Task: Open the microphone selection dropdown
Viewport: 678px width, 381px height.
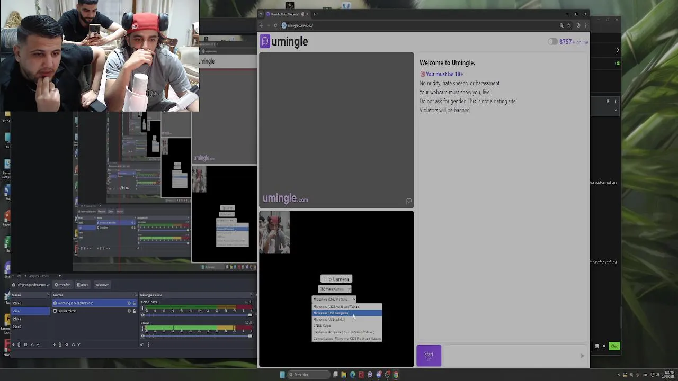Action: [334, 300]
